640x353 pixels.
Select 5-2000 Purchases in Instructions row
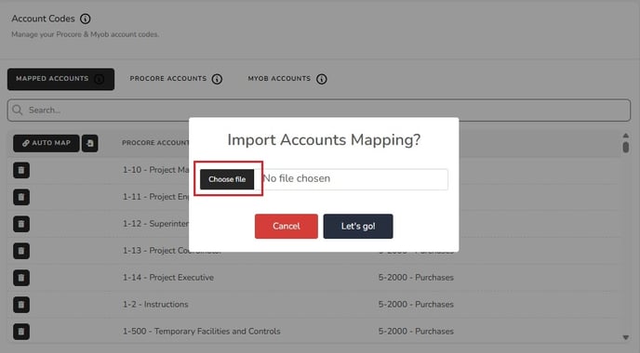coord(416,305)
